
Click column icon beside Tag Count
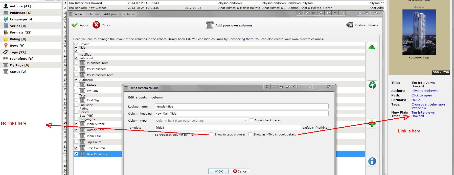pyautogui.click(x=82, y=142)
